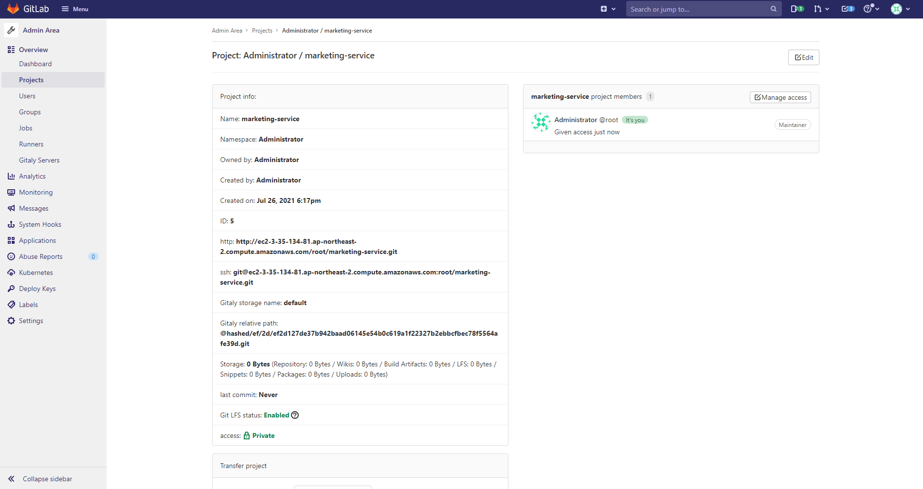Click the Git LFS Enabled status text
Viewport: 923px width, 489px height.
click(x=276, y=415)
